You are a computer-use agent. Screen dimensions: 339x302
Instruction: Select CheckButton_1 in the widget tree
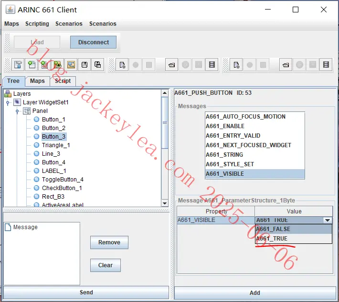pos(62,188)
